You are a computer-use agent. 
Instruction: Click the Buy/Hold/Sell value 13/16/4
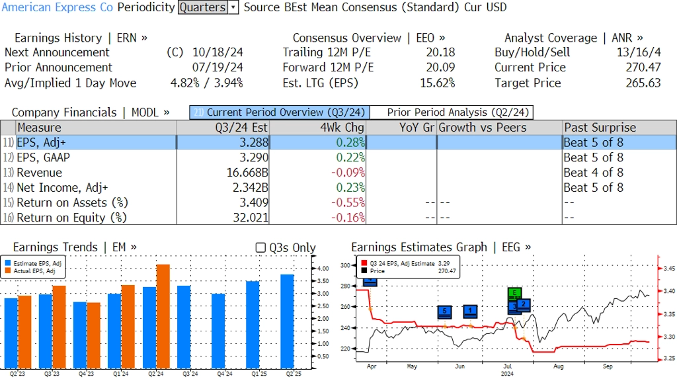[x=639, y=52]
